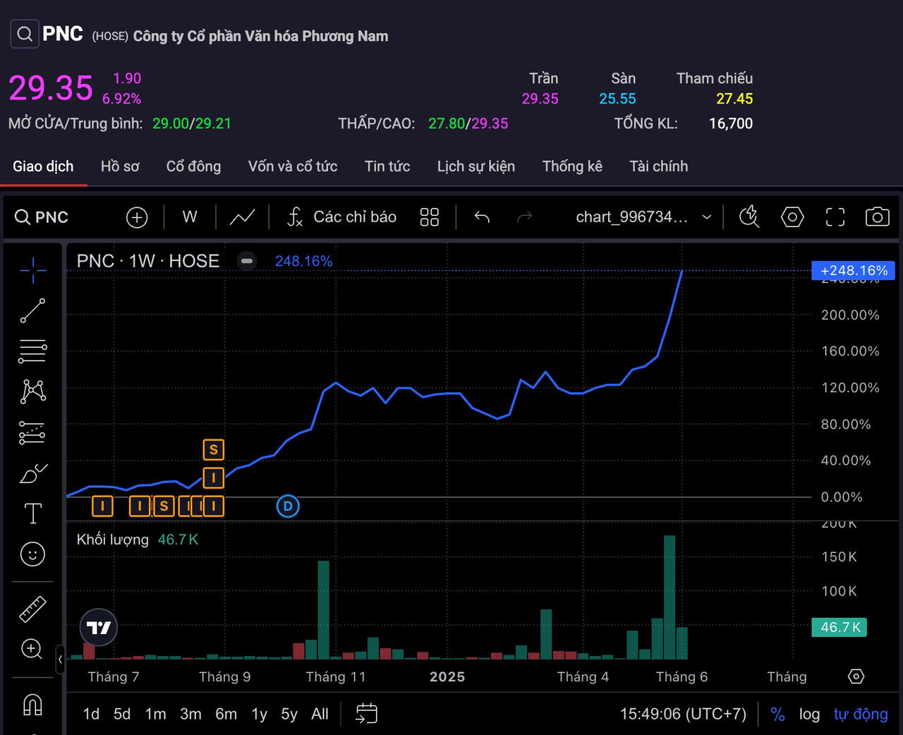The width and height of the screenshot is (903, 735).
Task: Switch to the Tin tức tab
Action: pos(387,166)
